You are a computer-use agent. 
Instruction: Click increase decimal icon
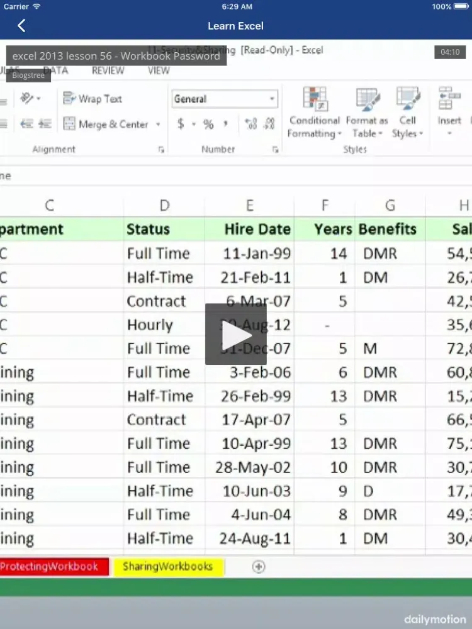[251, 124]
